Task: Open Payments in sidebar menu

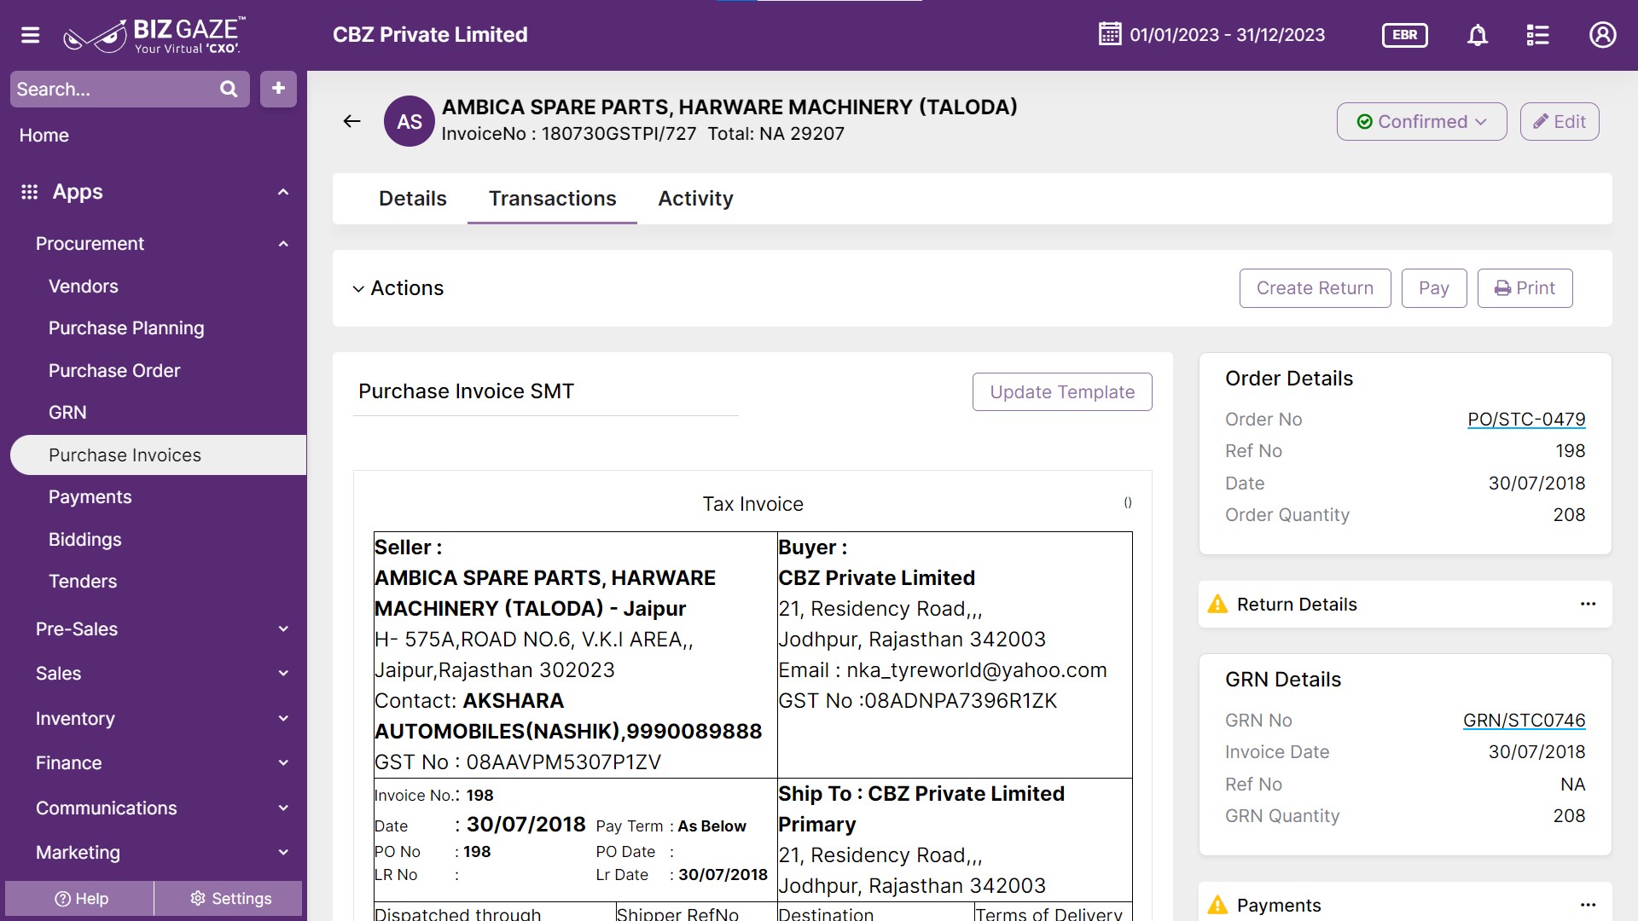Action: (90, 497)
